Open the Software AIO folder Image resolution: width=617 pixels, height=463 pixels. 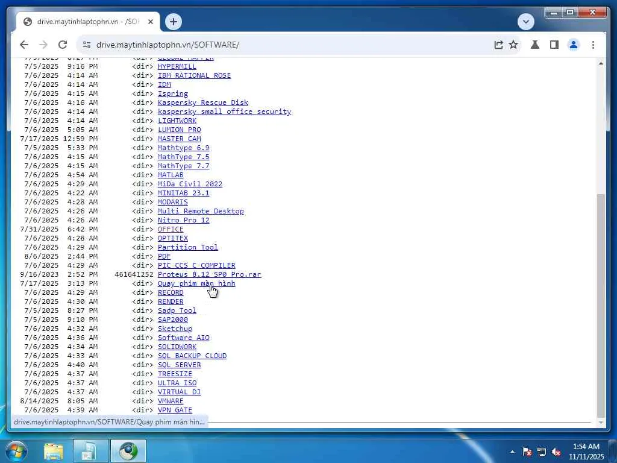183,338
